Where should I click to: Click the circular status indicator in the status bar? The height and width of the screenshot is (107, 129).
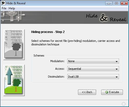pos(124,104)
